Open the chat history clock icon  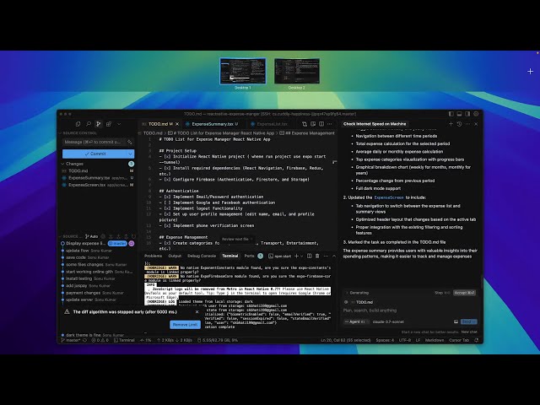(x=459, y=124)
